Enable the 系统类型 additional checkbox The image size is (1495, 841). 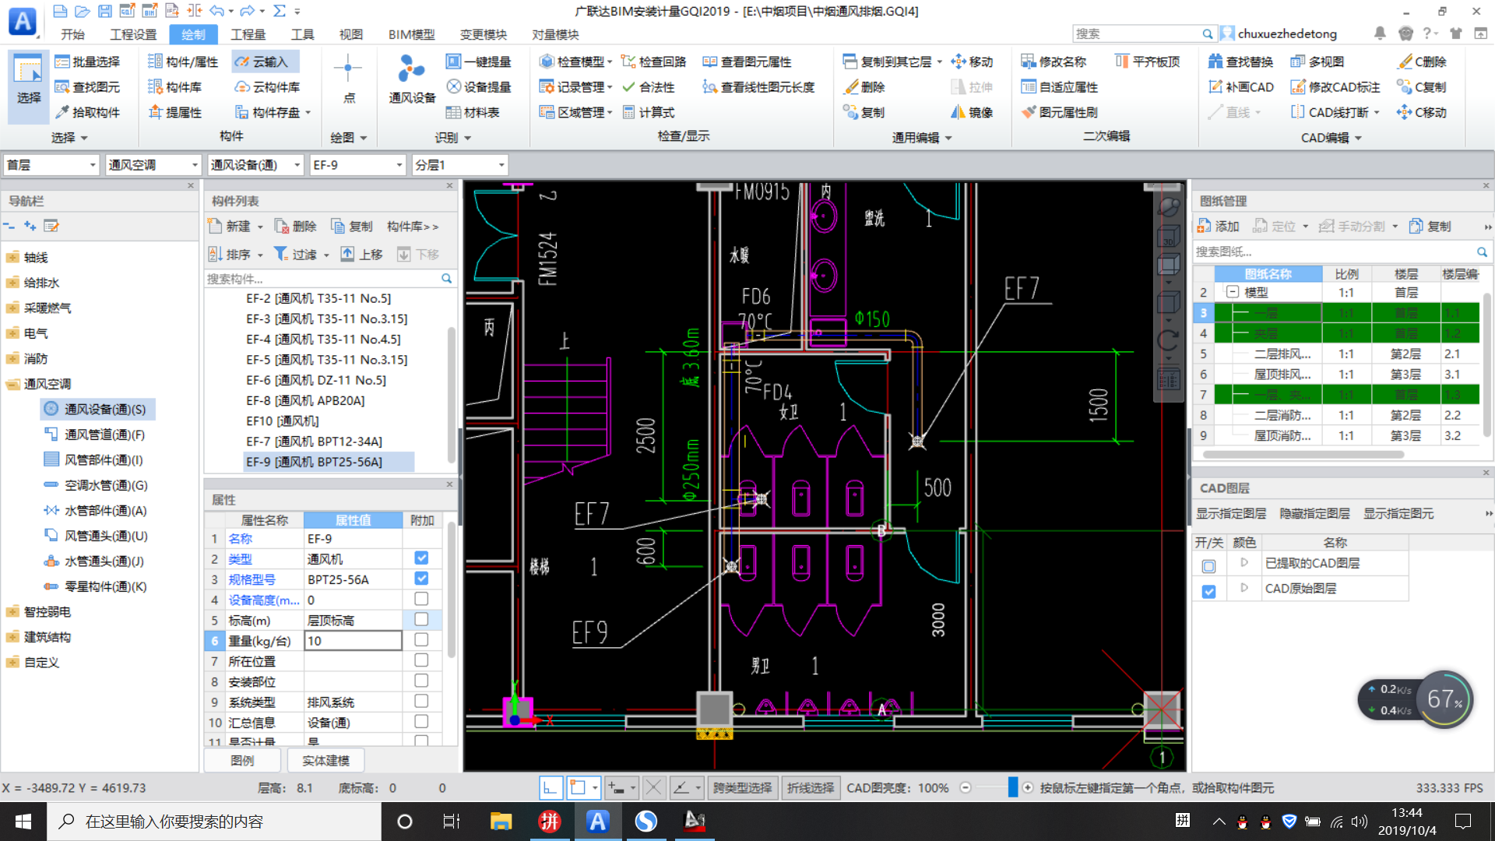click(421, 701)
